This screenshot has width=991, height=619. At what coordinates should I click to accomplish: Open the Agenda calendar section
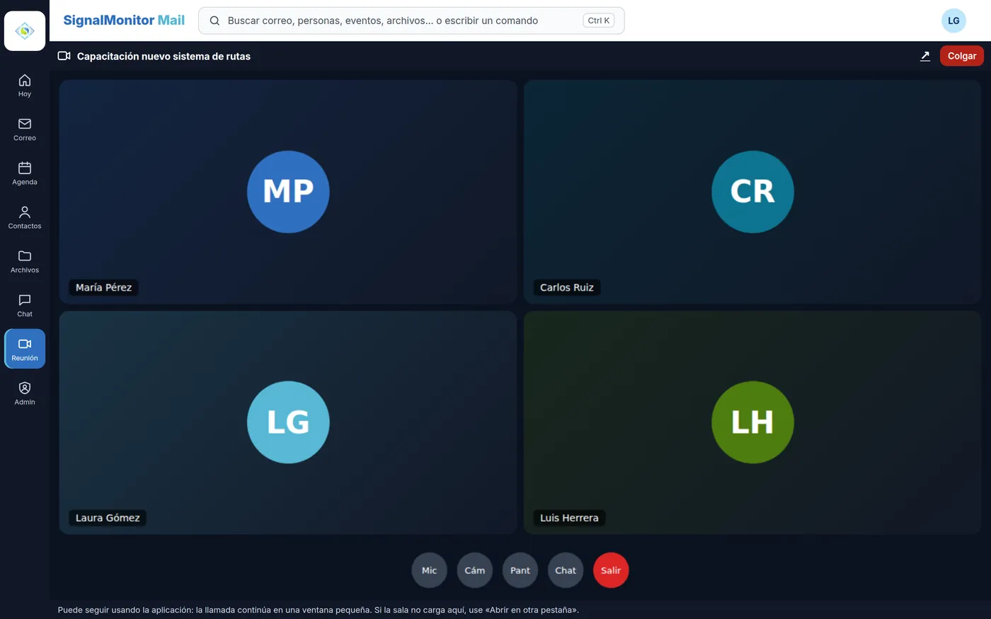click(x=25, y=173)
